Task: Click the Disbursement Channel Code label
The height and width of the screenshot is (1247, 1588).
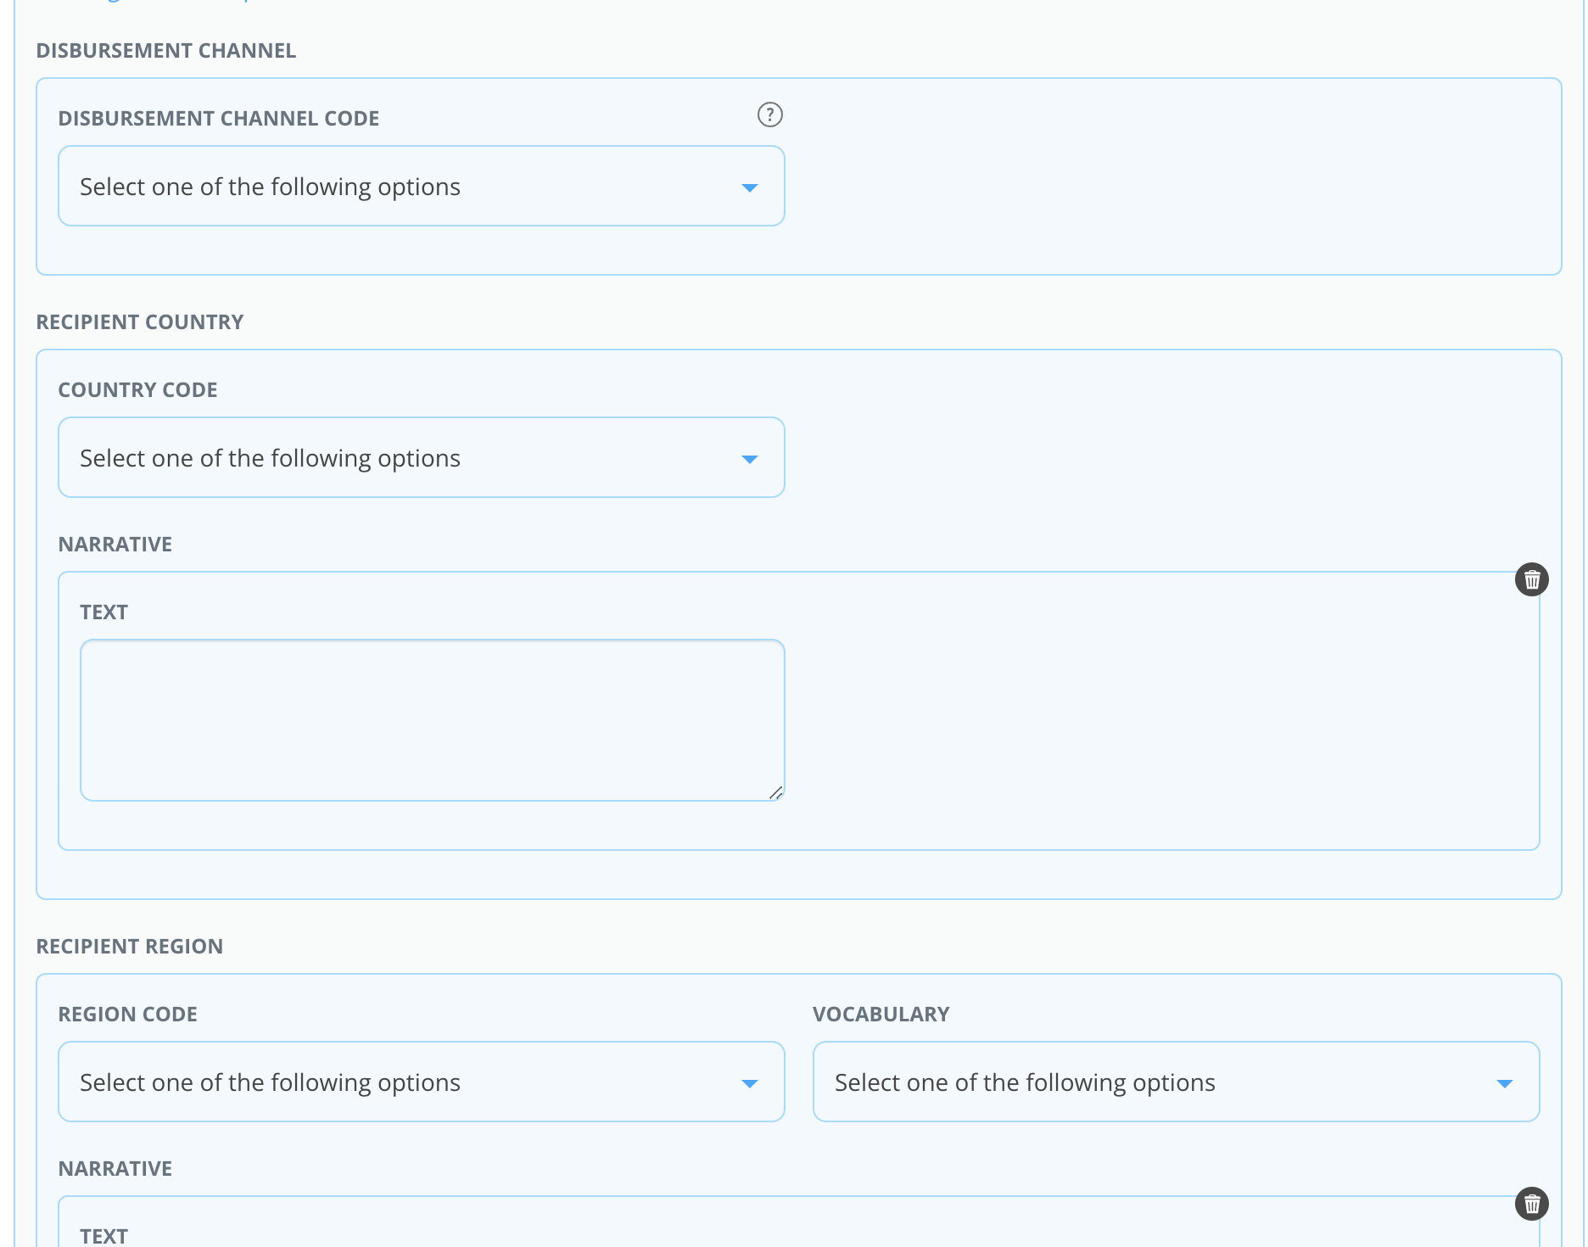Action: [219, 119]
